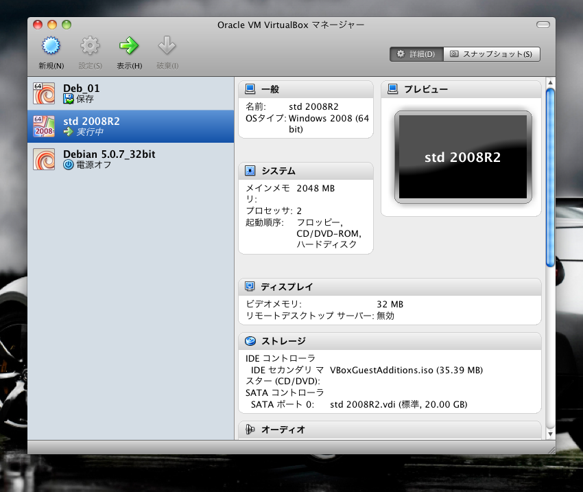The height and width of the screenshot is (492, 583).
Task: Click the 実行中 status text
Action: click(x=90, y=132)
